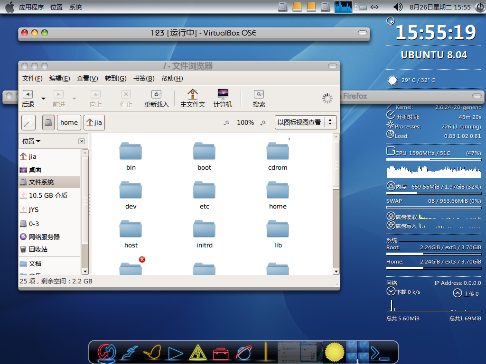Select the home folder icon in the file view
The width and height of the screenshot is (486, 364).
click(278, 190)
